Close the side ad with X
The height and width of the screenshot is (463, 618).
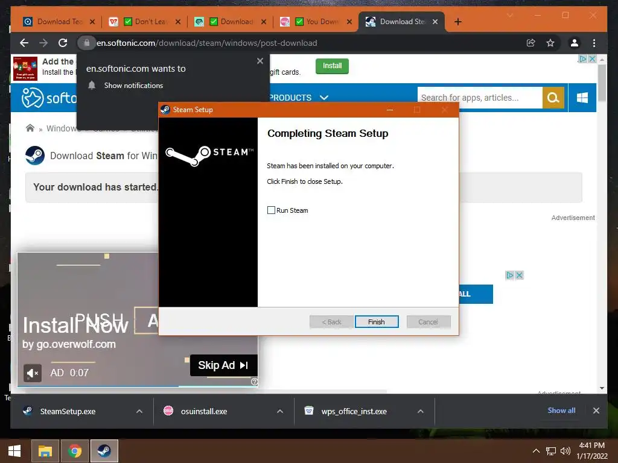coord(520,275)
